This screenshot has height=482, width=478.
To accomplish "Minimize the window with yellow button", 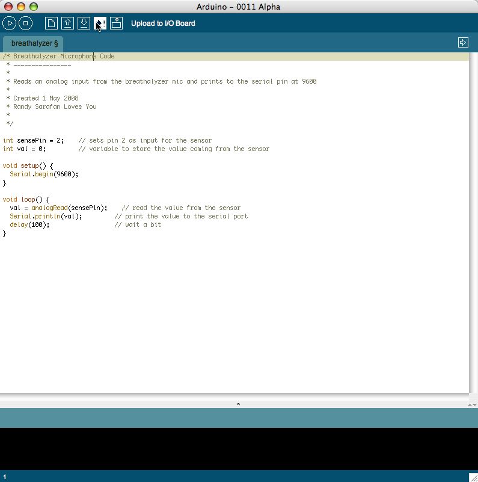I will [x=21, y=7].
